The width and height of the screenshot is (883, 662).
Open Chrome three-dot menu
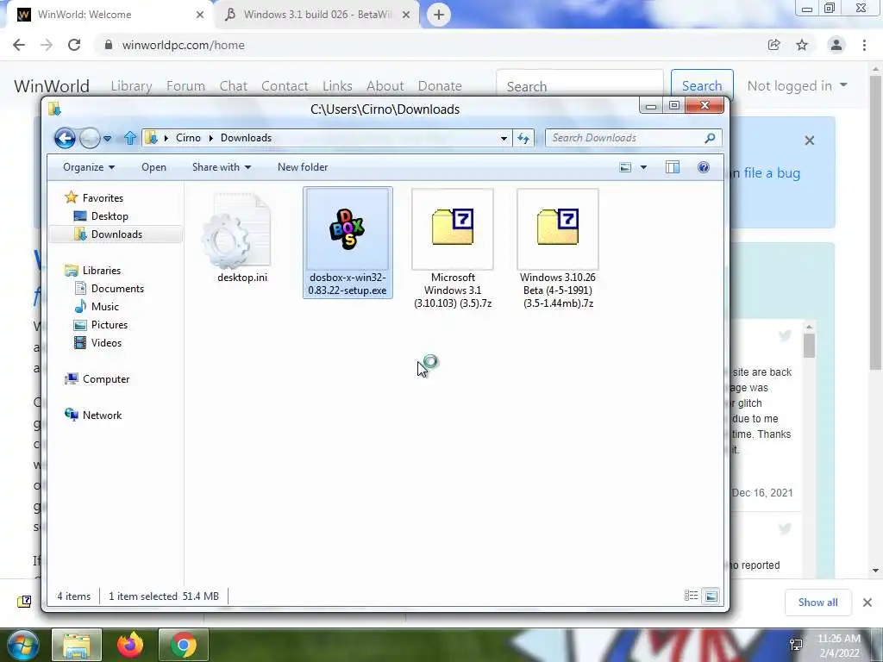click(864, 45)
